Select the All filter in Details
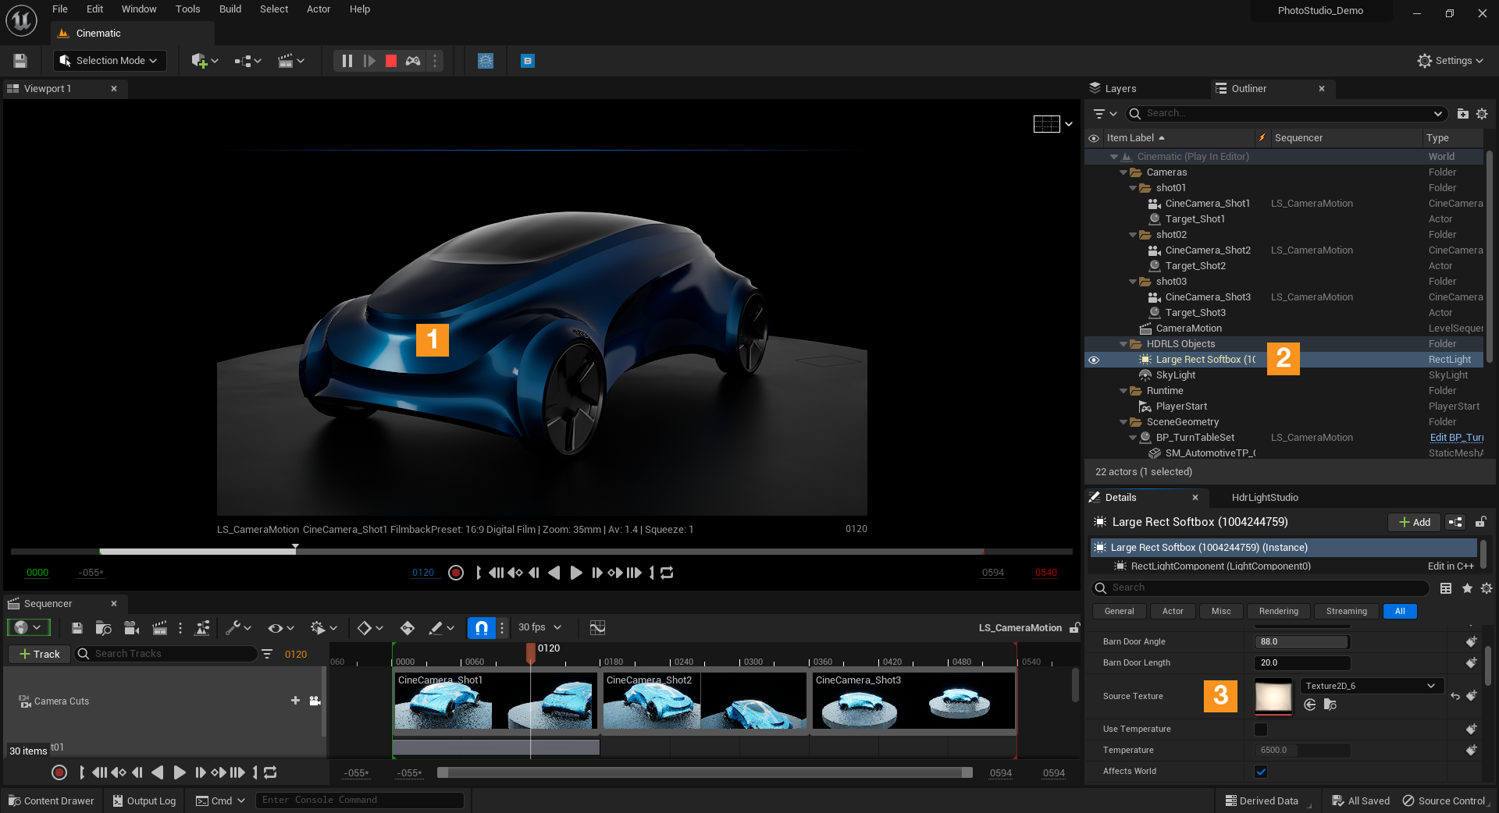The image size is (1499, 813). pos(1400,612)
